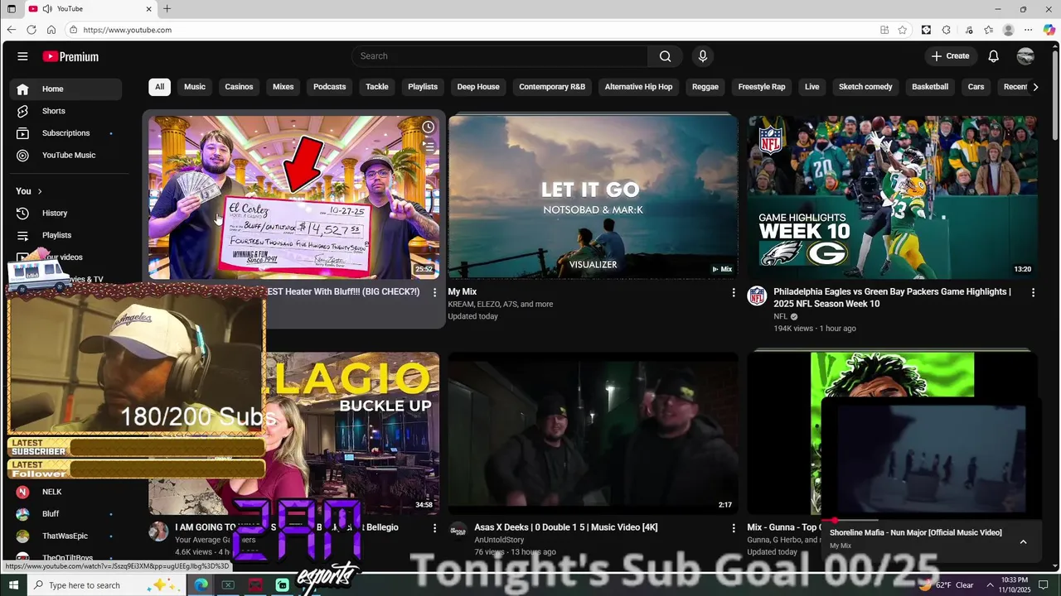This screenshot has height=596, width=1061.
Task: Go to Home in sidebar
Action: click(66, 89)
